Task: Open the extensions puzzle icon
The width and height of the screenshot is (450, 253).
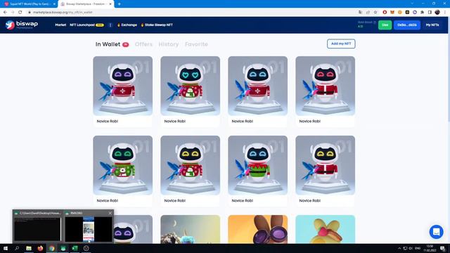Action: [x=422, y=13]
